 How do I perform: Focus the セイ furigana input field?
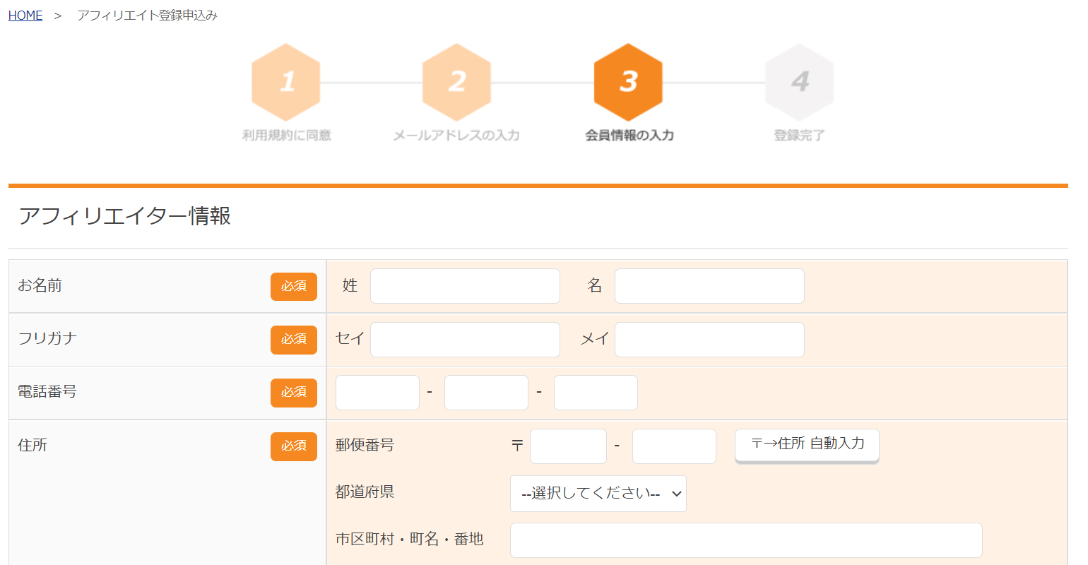[x=465, y=340]
